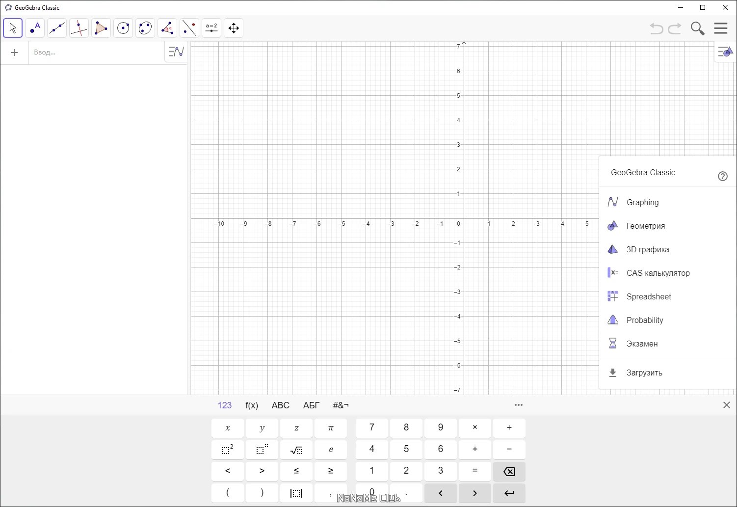
Task: Select the Point tool
Action: click(x=35, y=28)
